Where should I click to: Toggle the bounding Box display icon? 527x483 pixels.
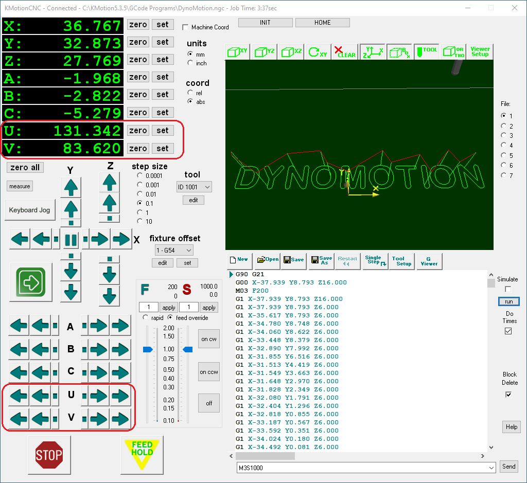point(399,51)
